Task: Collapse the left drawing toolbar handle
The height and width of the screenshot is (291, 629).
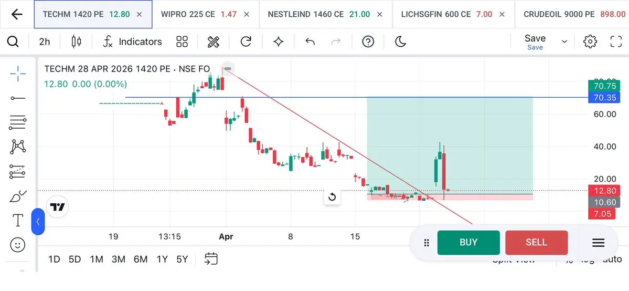Action: coord(38,222)
